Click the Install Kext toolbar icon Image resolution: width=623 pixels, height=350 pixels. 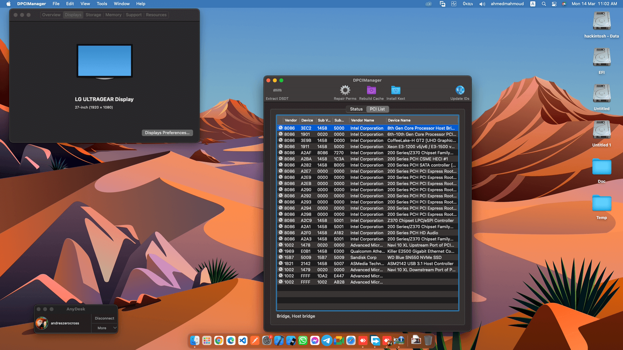tap(396, 90)
